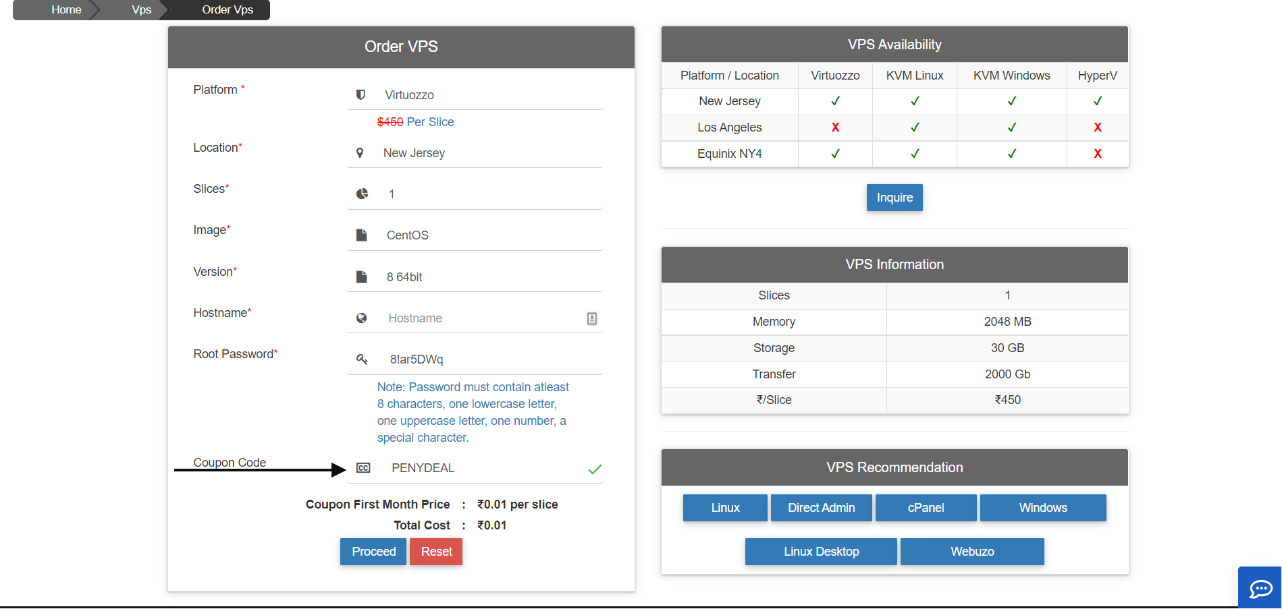The image size is (1282, 609).
Task: Click the Equinix NY4 KVM Linux checkmark
Action: click(915, 154)
